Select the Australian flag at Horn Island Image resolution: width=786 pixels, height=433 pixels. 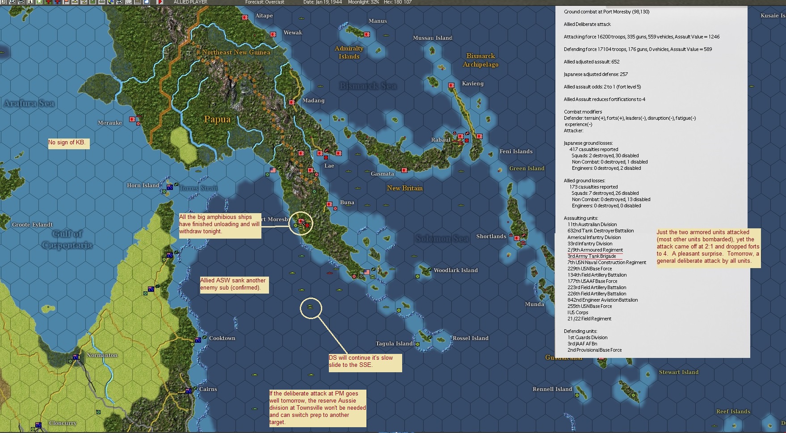[170, 187]
